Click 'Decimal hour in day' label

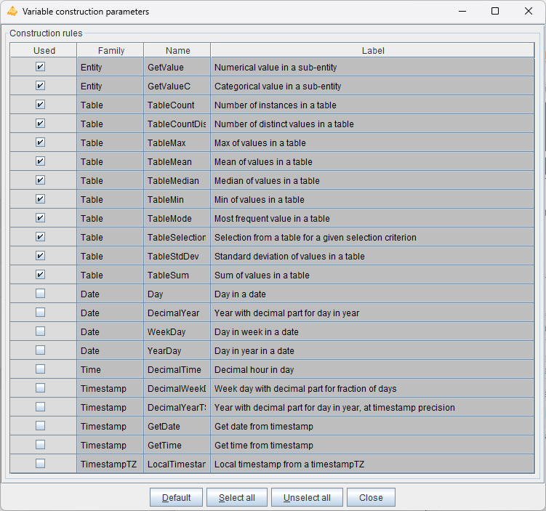[254, 370]
